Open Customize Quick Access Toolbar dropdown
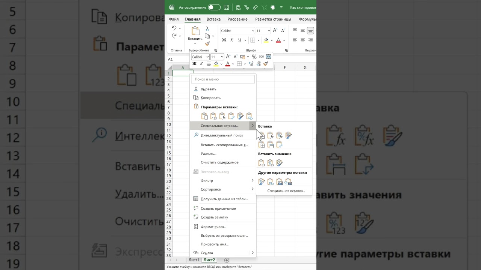Image resolution: width=481 pixels, height=270 pixels. coord(281,7)
